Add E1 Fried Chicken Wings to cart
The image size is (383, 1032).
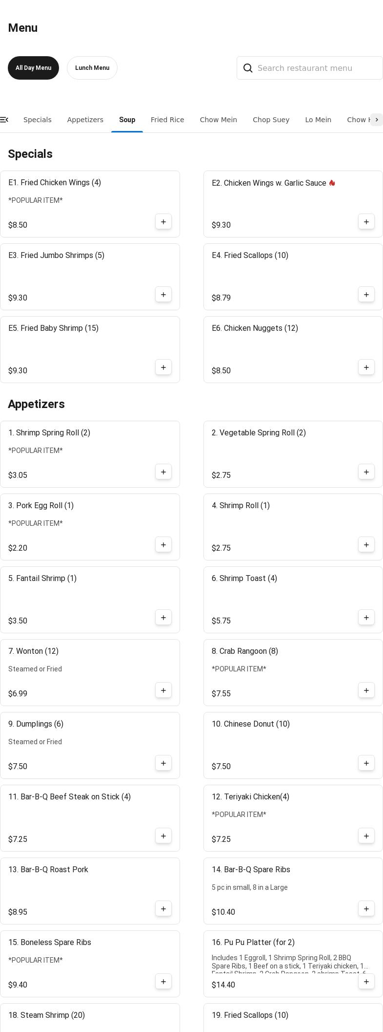click(x=163, y=222)
